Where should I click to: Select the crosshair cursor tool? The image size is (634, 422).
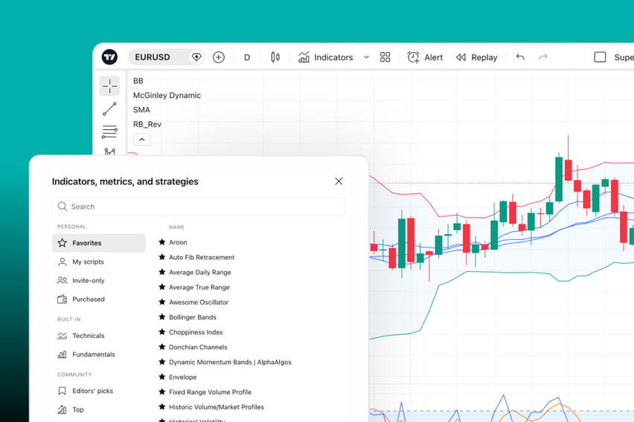(x=109, y=86)
